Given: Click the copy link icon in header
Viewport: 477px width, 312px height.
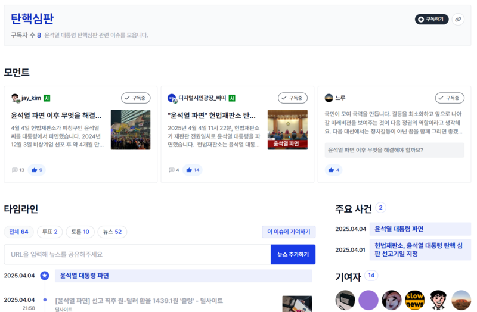Looking at the screenshot, I should click(x=457, y=20).
